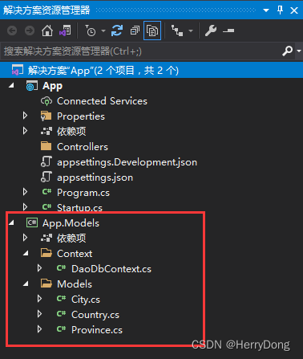This screenshot has width=303, height=359.
Task: Click the magnifier search icon
Action: [288, 51]
